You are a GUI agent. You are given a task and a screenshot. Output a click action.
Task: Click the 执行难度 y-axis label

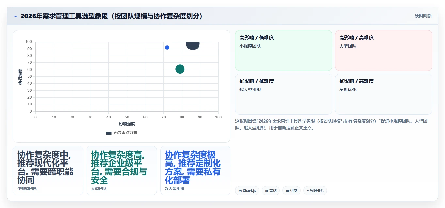coord(20,77)
